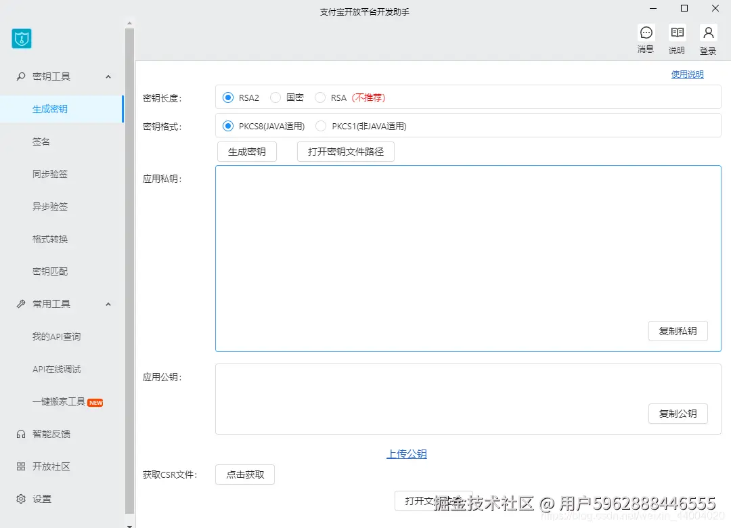This screenshot has width=731, height=528.
Task: Open 智能反馈 from the sidebar
Action: click(x=41, y=434)
